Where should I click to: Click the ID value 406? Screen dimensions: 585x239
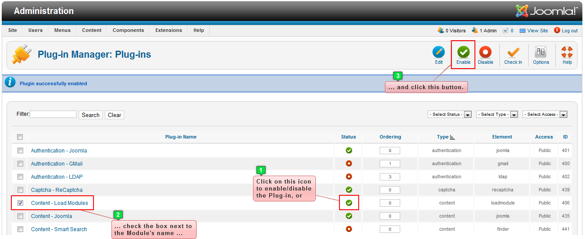[x=565, y=203]
